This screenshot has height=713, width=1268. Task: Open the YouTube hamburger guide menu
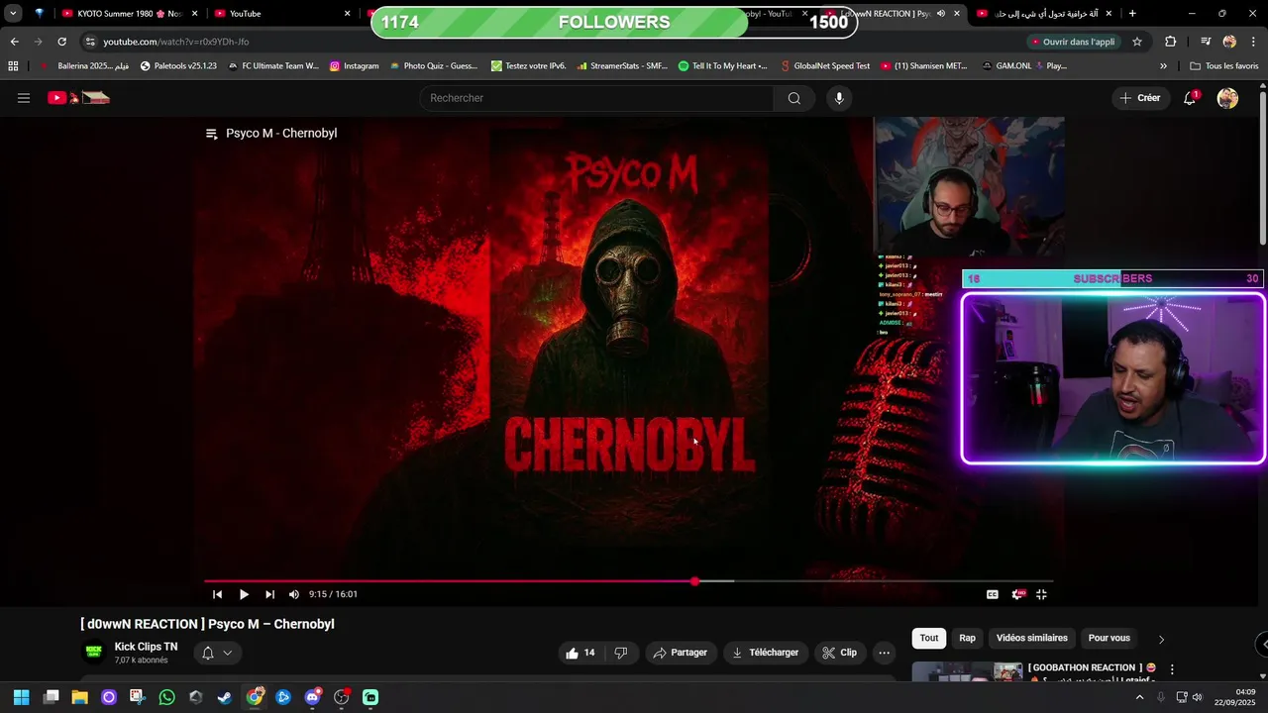[x=24, y=98]
